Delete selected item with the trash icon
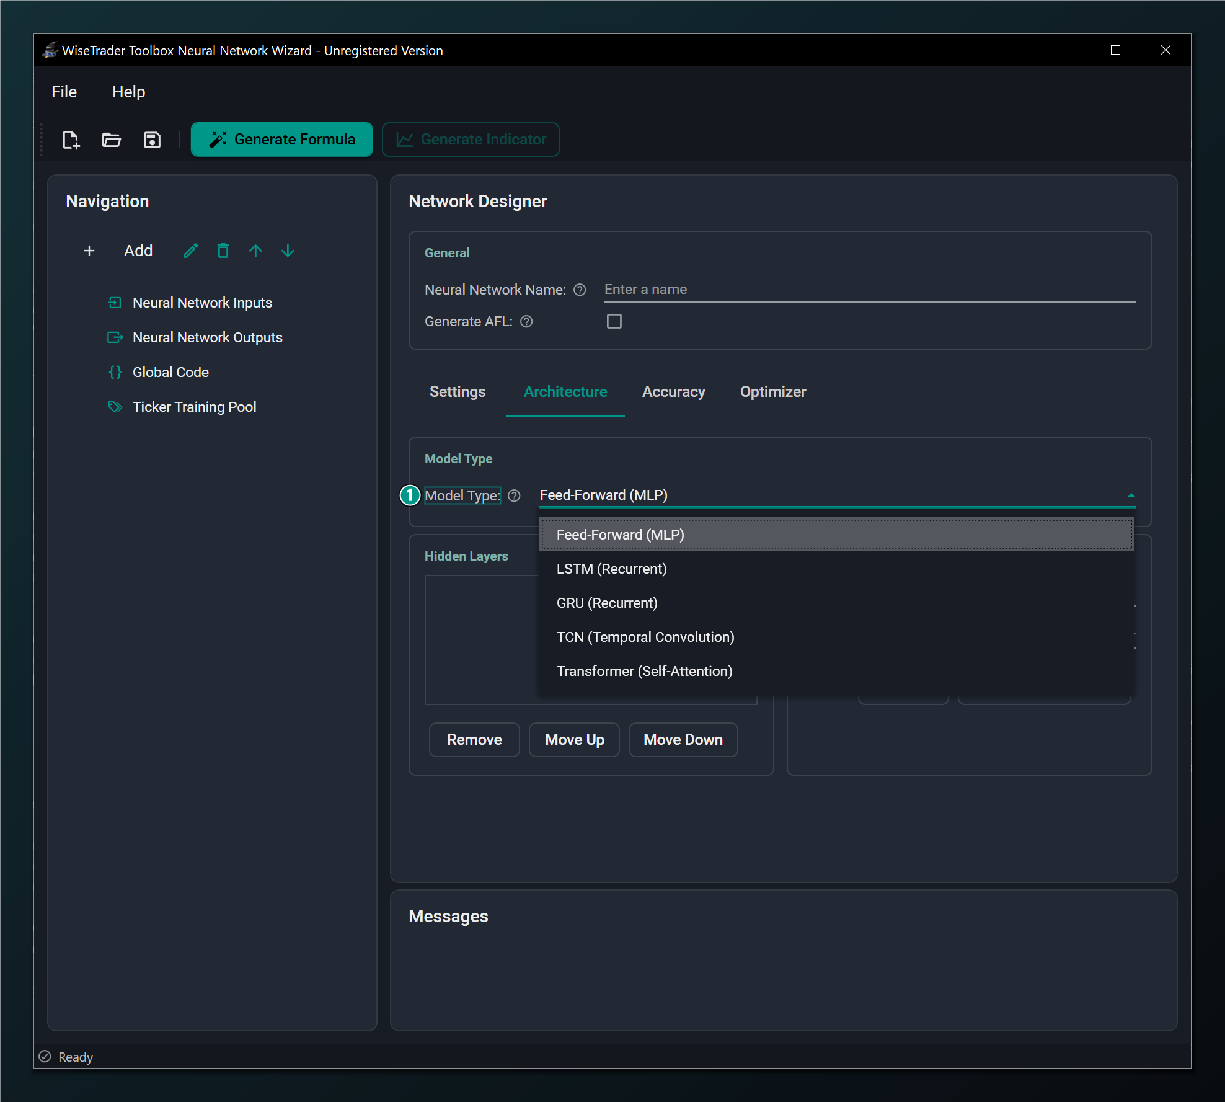The width and height of the screenshot is (1225, 1102). pyautogui.click(x=223, y=251)
